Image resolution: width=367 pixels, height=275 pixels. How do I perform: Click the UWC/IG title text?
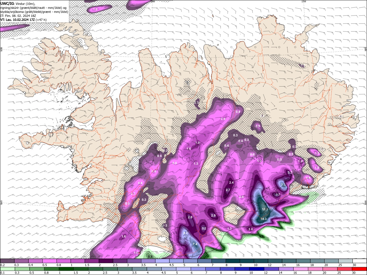(x=7, y=3)
